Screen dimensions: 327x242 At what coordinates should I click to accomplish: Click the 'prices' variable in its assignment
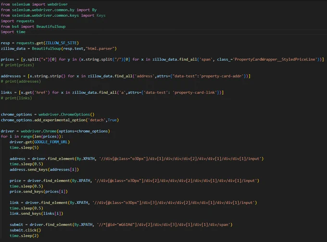point(8,60)
